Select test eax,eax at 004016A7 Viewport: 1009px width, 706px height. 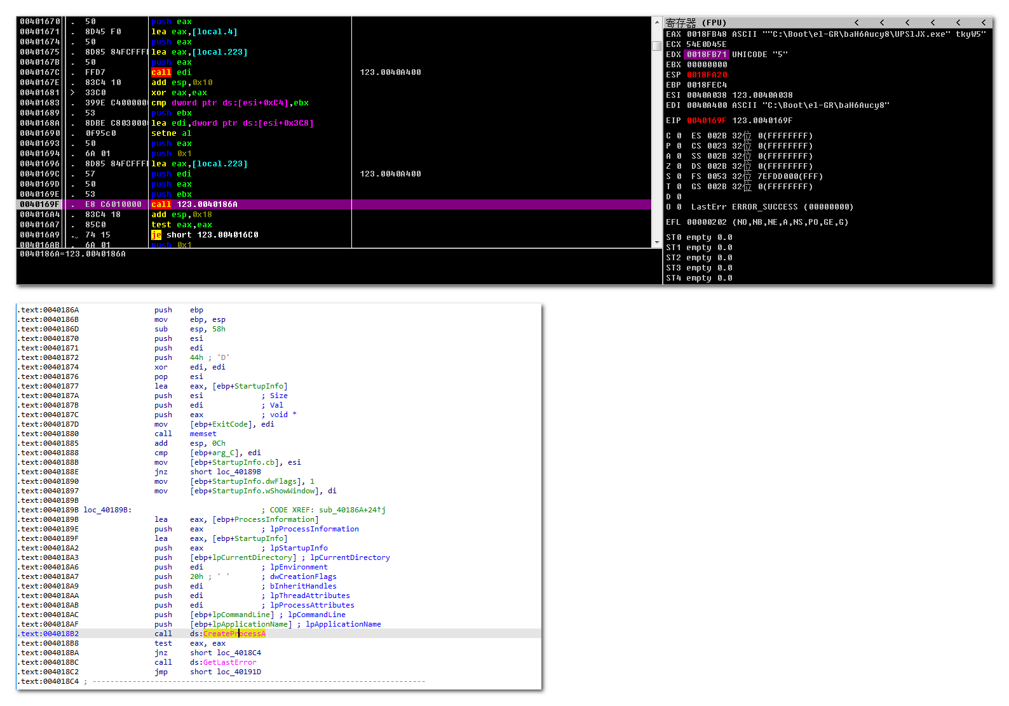point(182,225)
